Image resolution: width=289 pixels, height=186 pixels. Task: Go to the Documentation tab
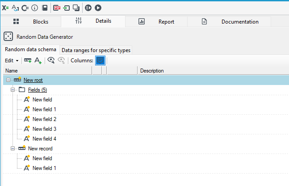click(229, 22)
